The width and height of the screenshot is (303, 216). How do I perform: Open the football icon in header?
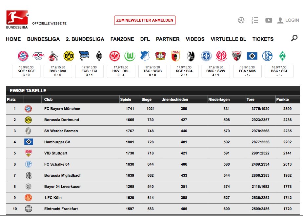coord(241,20)
